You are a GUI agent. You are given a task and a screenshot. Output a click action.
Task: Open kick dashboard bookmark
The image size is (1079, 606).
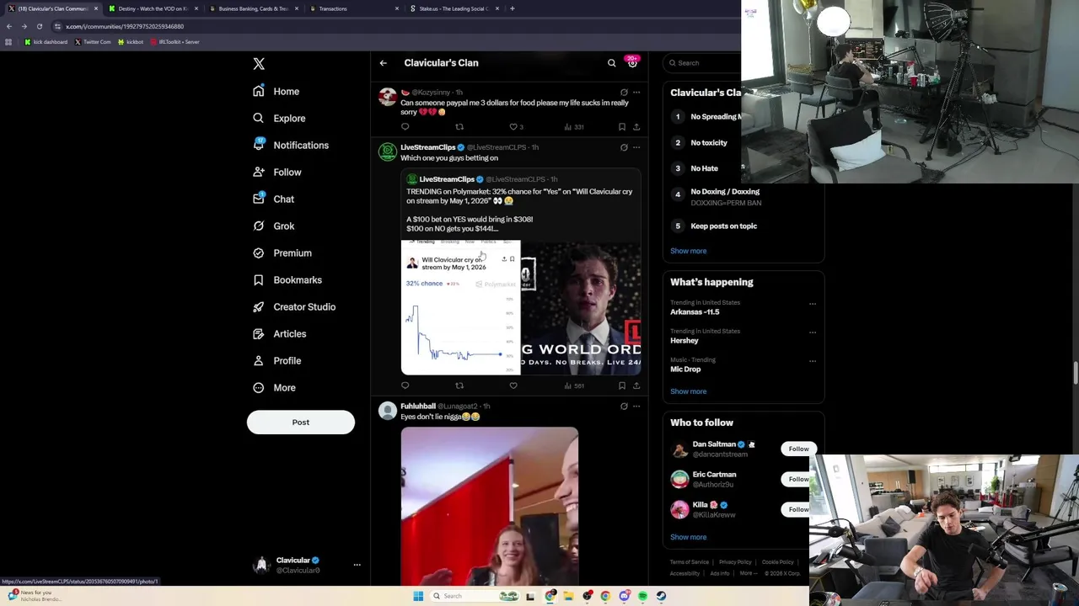pyautogui.click(x=46, y=42)
